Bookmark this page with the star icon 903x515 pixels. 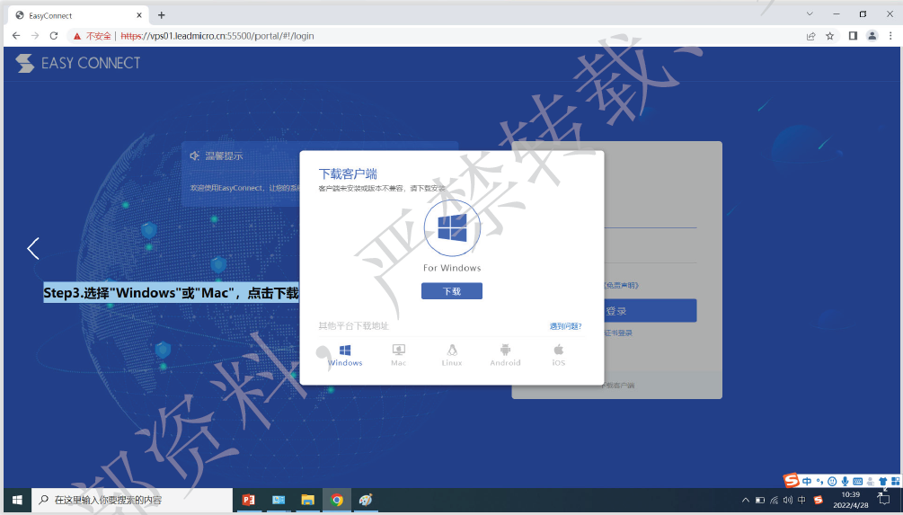[830, 36]
